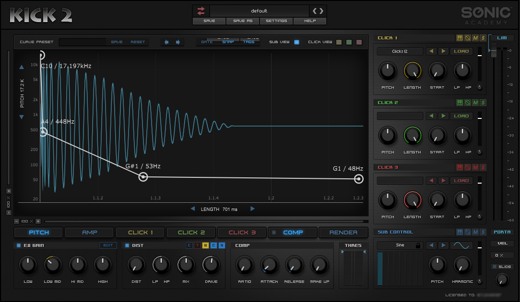Toggle the Snap option
This screenshot has height=302, width=520.
pyautogui.click(x=228, y=42)
